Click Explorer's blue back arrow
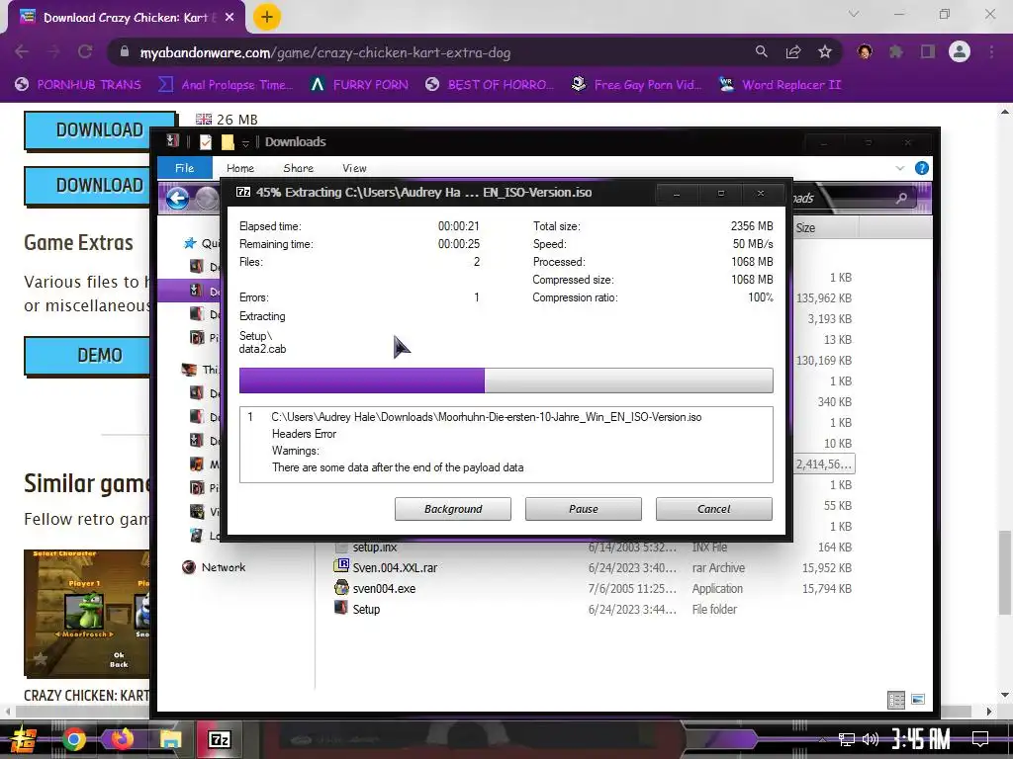Screen dimensions: 1013x759 (x=177, y=198)
